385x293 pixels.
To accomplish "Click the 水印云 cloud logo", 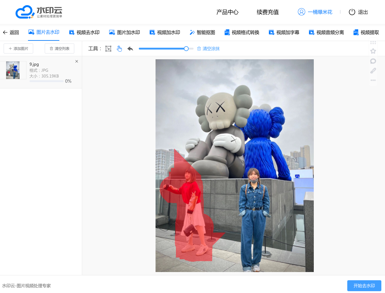I will click(39, 12).
